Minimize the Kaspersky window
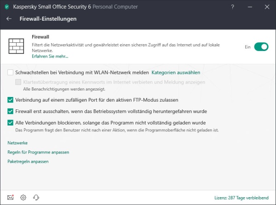Screen dimensions: 276x205 coord(250,7)
